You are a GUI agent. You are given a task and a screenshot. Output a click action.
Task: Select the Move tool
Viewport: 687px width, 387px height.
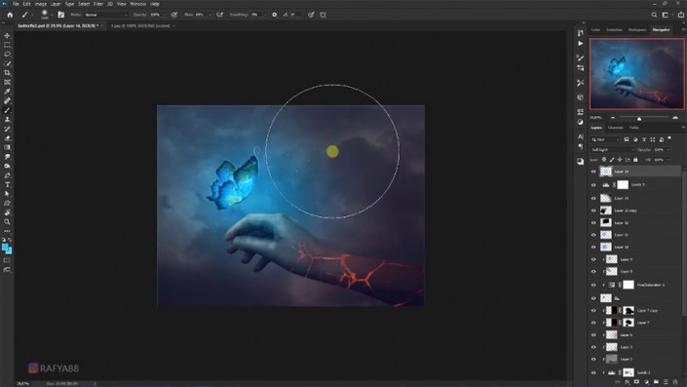coord(7,35)
